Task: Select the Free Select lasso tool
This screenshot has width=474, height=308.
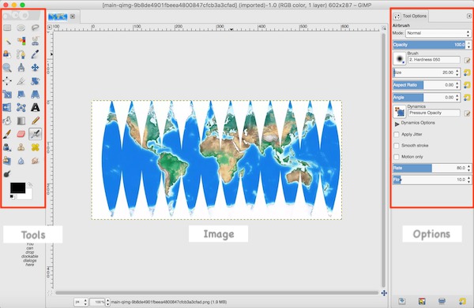Action: 35,28
